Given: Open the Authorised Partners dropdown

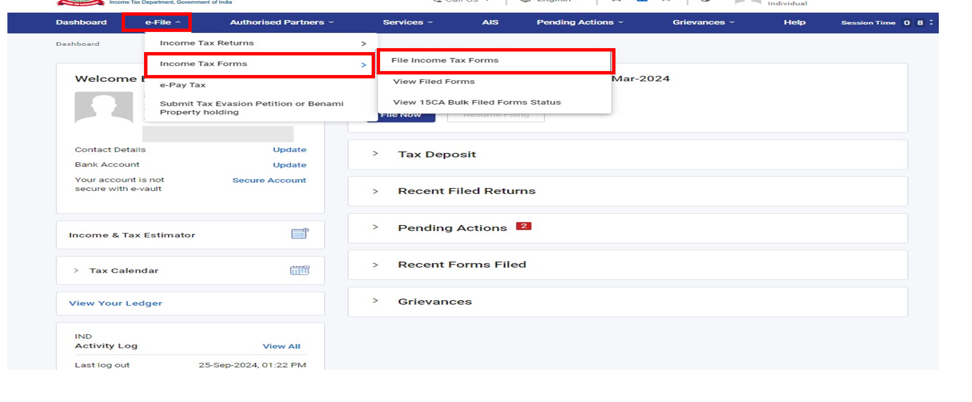Looking at the screenshot, I should coord(281,22).
